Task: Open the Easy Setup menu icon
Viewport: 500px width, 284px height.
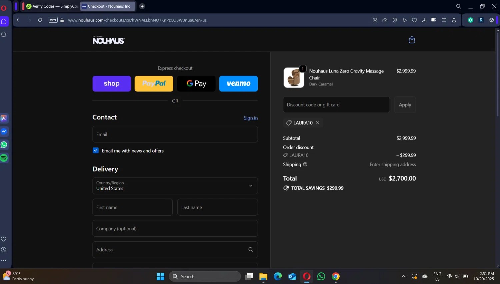Action: pos(444,20)
